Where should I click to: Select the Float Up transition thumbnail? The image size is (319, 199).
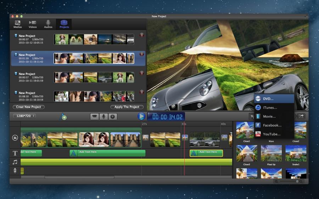click(271, 153)
